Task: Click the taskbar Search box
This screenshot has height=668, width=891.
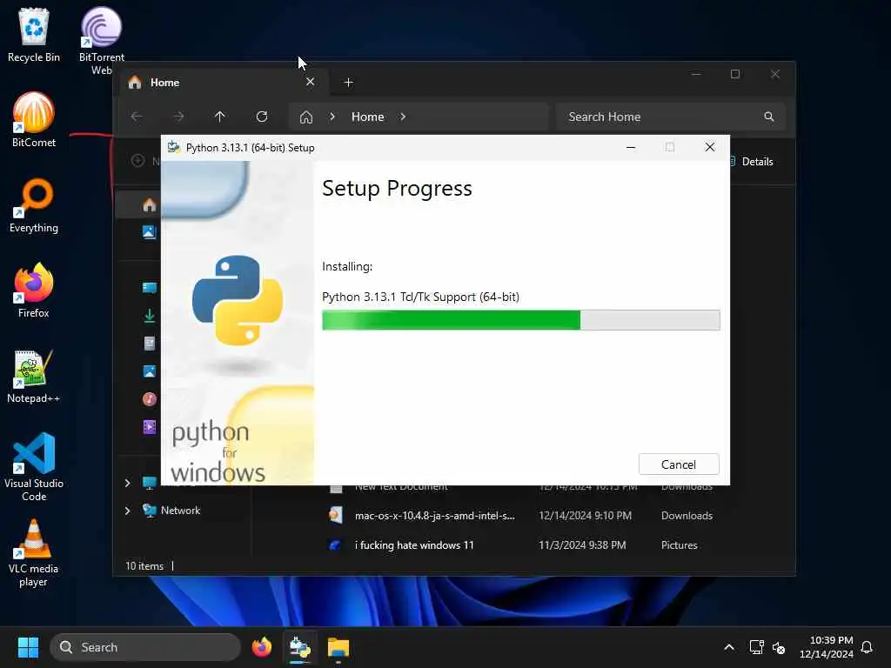Action: coord(145,647)
